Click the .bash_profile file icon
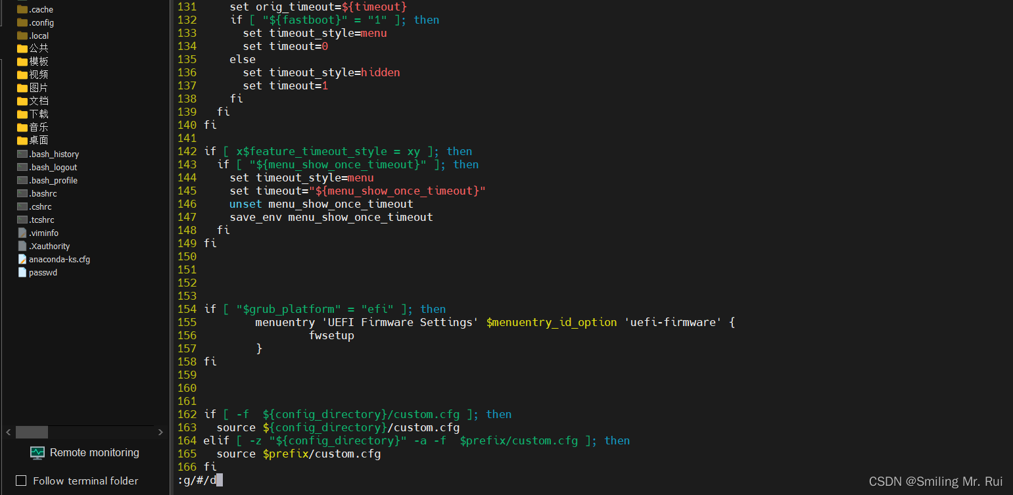1013x495 pixels. point(22,180)
